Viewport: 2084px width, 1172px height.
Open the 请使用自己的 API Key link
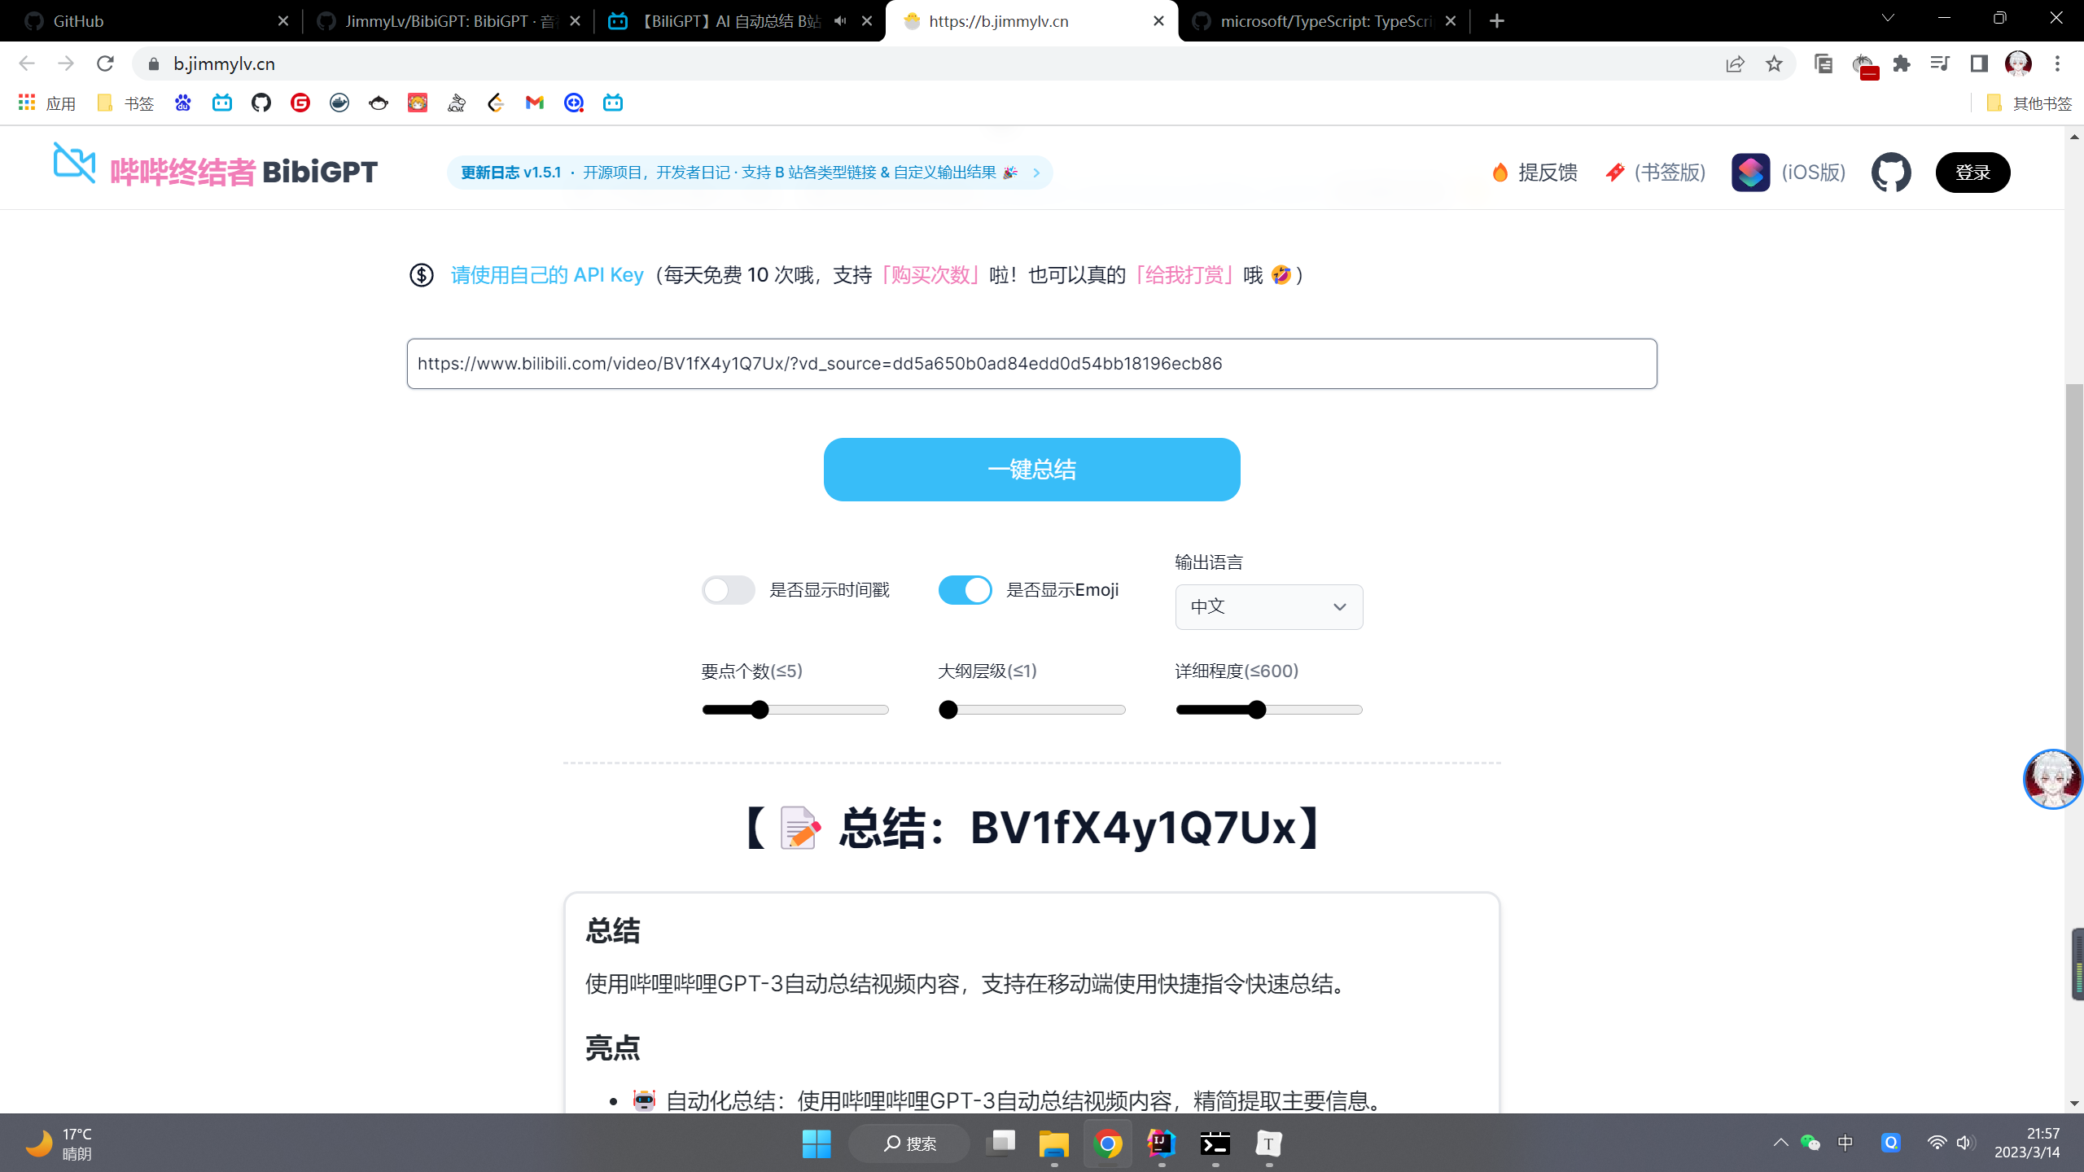click(x=546, y=275)
